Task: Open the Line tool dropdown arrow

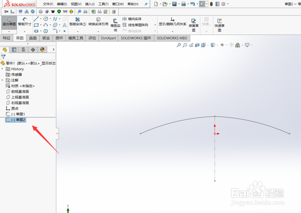Action: pyautogui.click(x=41, y=19)
